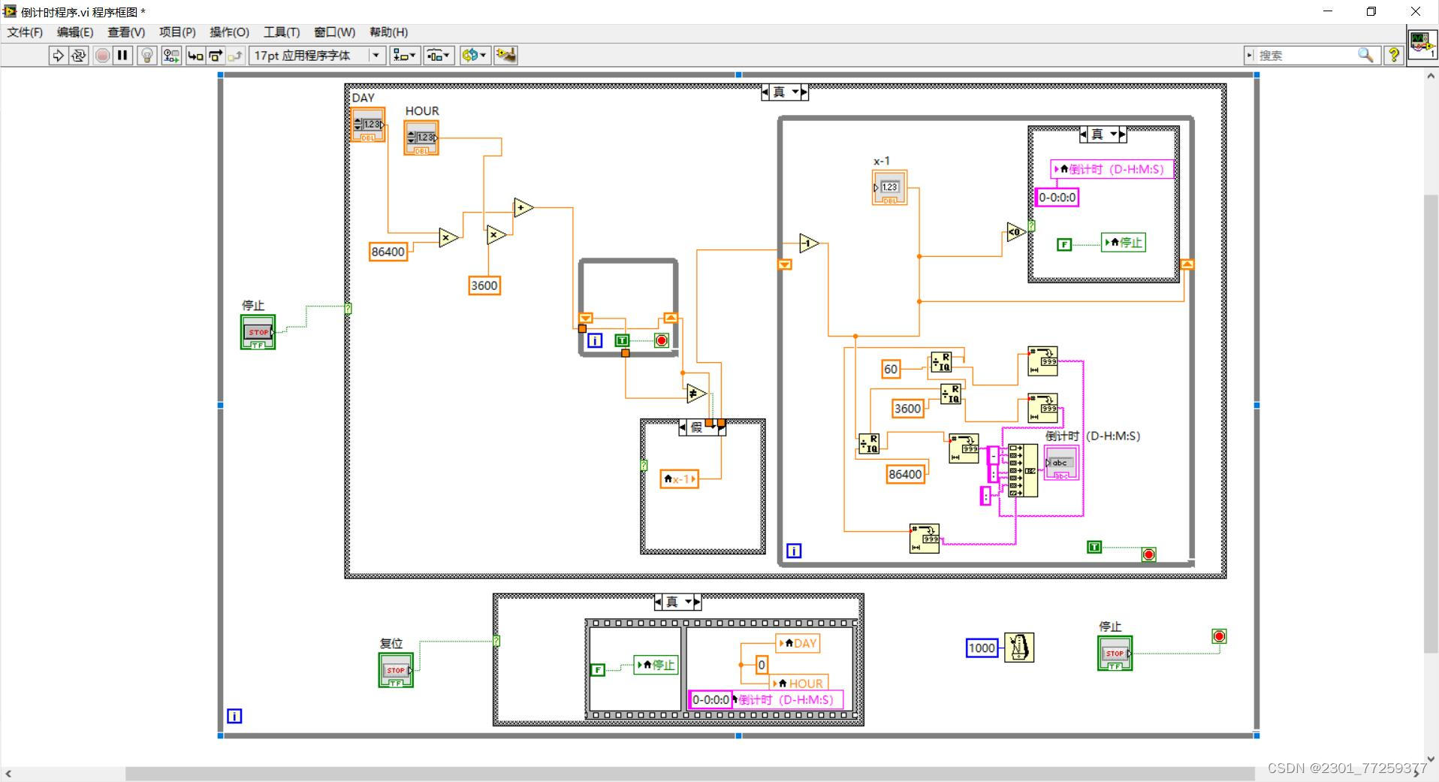Run the VI with the Run arrow
Image resolution: width=1439 pixels, height=782 pixels.
click(x=58, y=56)
